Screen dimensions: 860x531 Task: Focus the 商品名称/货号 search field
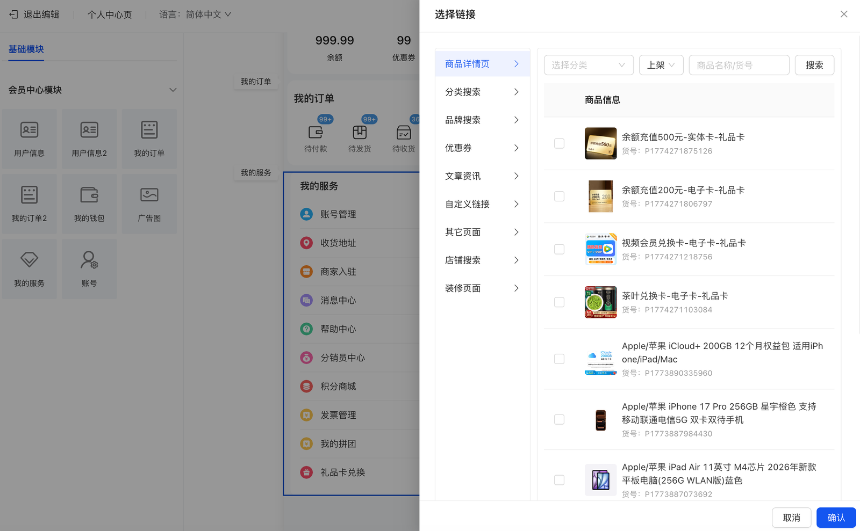click(x=739, y=65)
